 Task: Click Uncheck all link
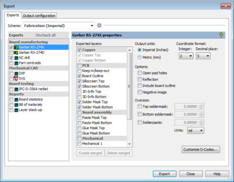pos(46,35)
